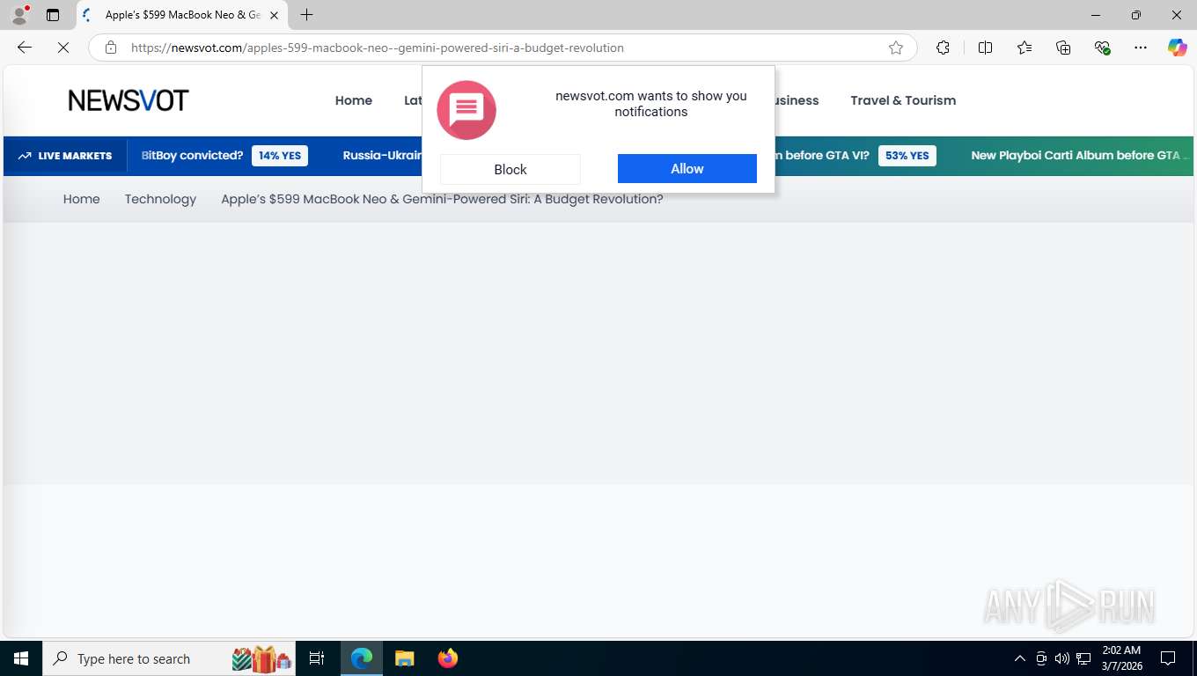Viewport: 1197px width, 676px height.
Task: Switch to Microsoft Edge taskbar icon
Action: click(x=362, y=658)
